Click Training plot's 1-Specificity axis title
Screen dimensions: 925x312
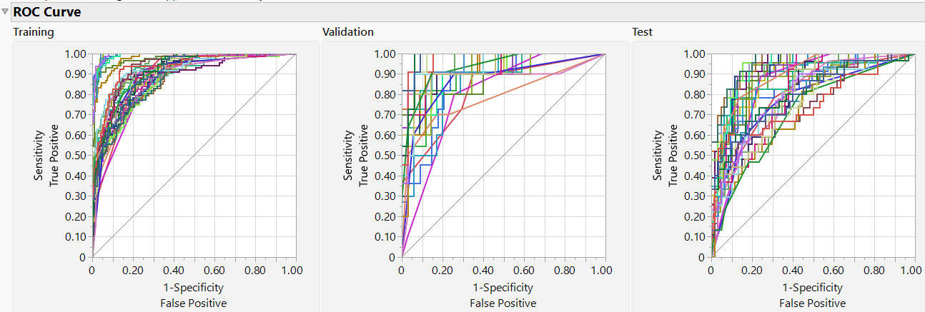click(x=193, y=288)
